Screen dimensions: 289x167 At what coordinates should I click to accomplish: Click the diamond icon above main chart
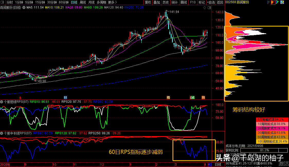pyautogui.click(x=205, y=7)
